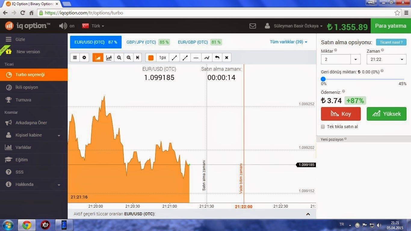
Task: Select EUR/USD (OTC) asset tab
Action: click(96, 42)
